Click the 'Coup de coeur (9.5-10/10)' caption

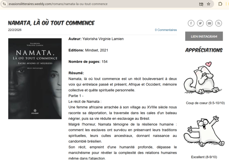point(205,103)
